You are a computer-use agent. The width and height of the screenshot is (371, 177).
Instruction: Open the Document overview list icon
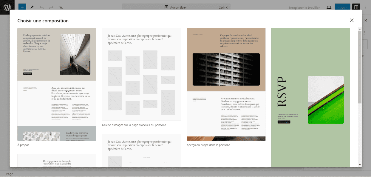point(61,7)
